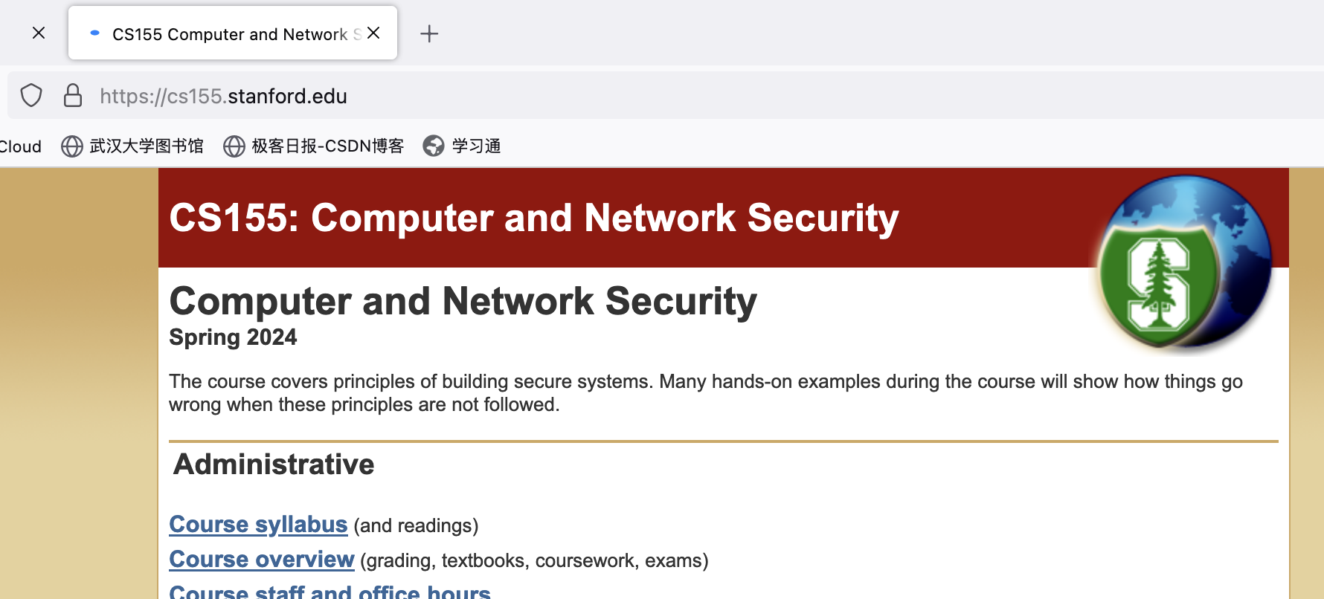Open the 极客日报-CSDN博客 bookmark
Screen dimensions: 1324x599
[x=327, y=146]
